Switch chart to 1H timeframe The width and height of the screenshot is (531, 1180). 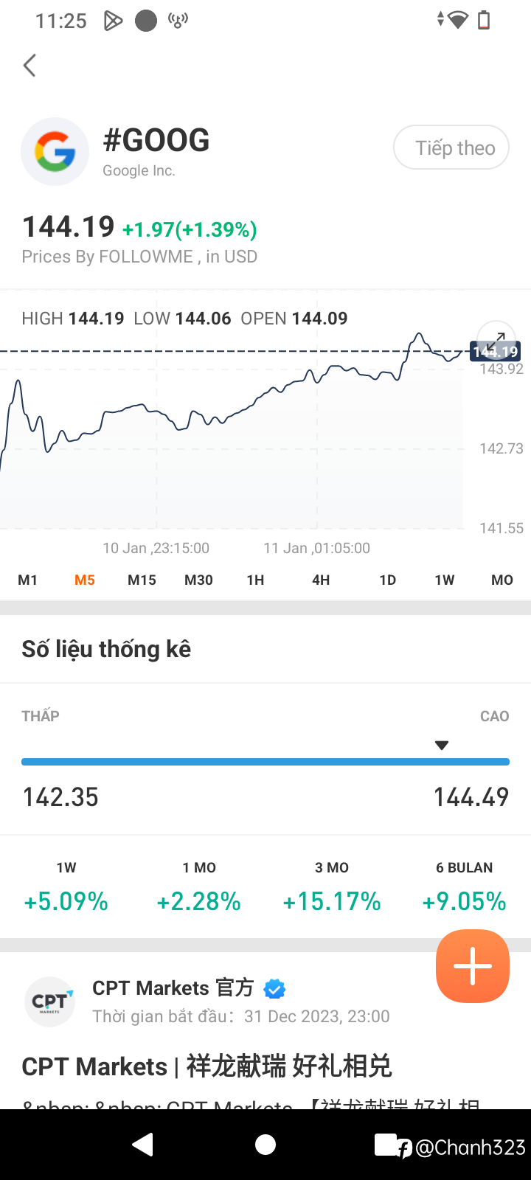coord(255,580)
